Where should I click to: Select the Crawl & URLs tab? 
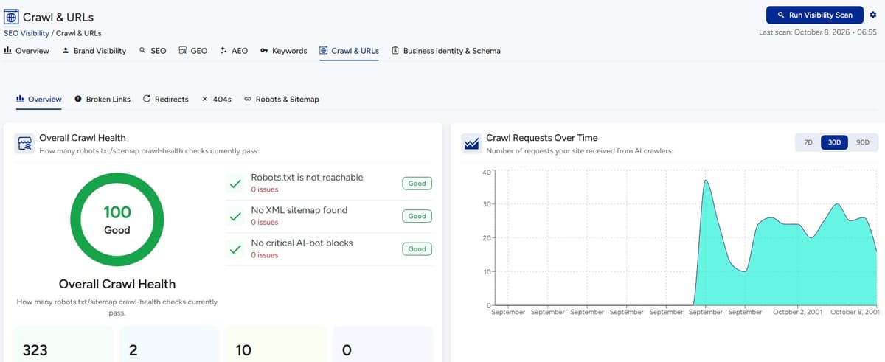click(x=349, y=51)
